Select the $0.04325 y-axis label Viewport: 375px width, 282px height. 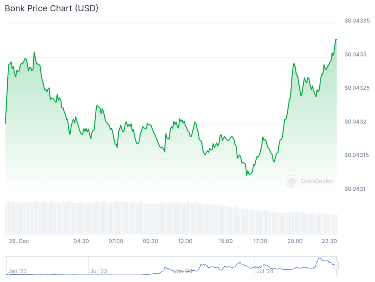(357, 88)
